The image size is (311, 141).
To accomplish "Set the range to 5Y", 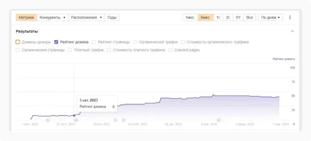I will click(238, 17).
